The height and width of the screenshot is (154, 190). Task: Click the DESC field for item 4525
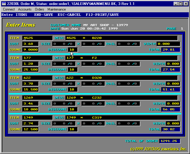(122, 38)
